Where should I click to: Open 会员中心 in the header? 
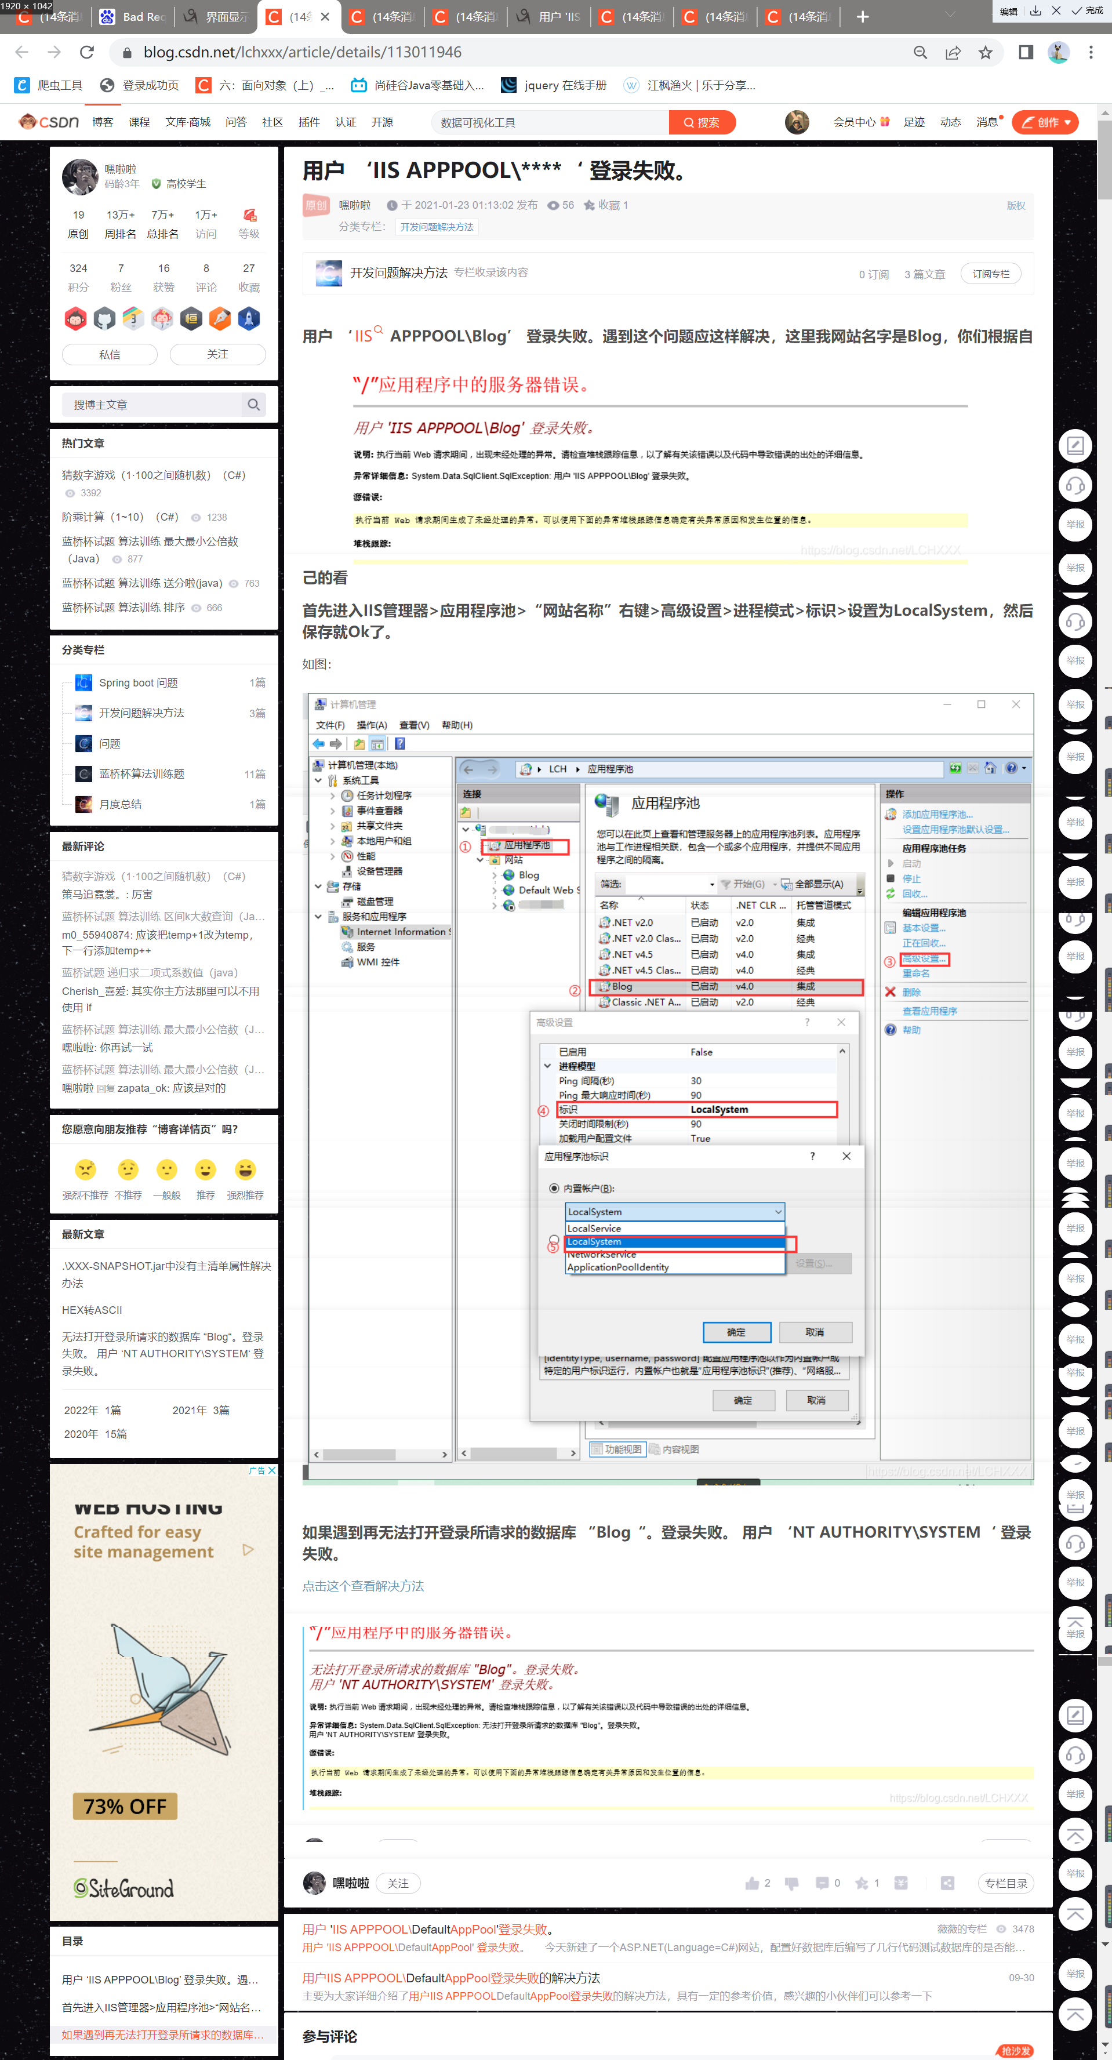861,122
